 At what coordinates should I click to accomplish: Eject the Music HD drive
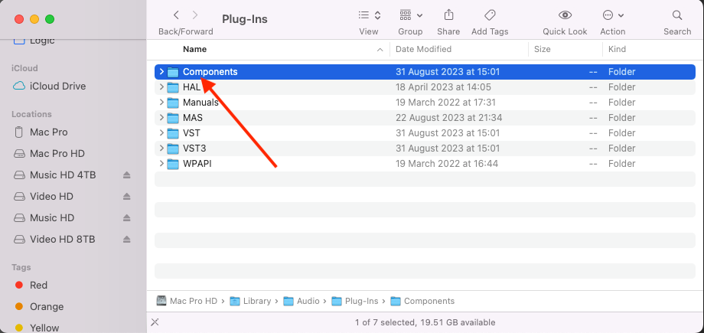tap(126, 218)
